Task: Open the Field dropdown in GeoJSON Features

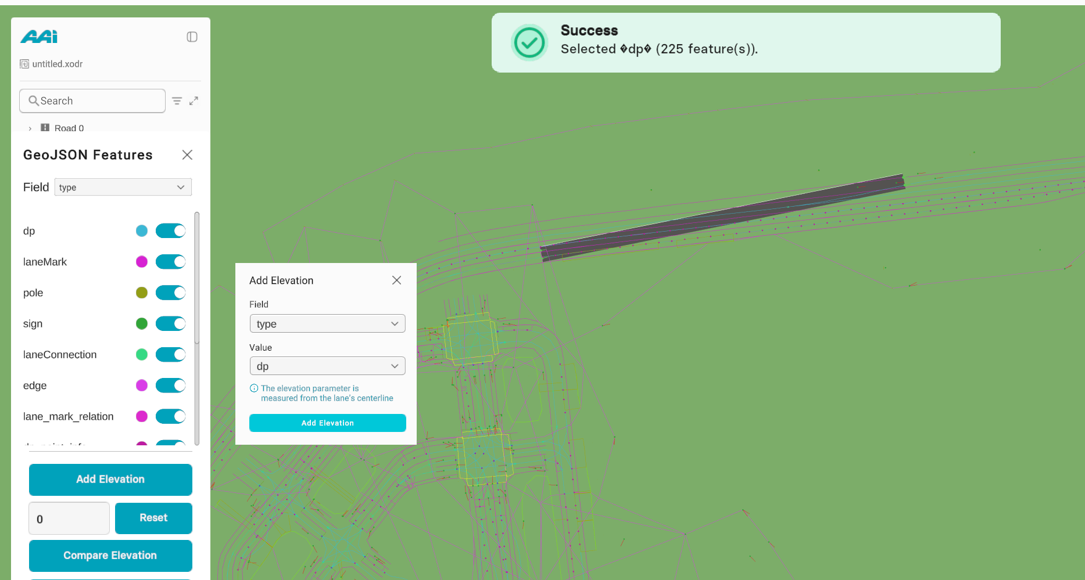Action: (x=123, y=187)
